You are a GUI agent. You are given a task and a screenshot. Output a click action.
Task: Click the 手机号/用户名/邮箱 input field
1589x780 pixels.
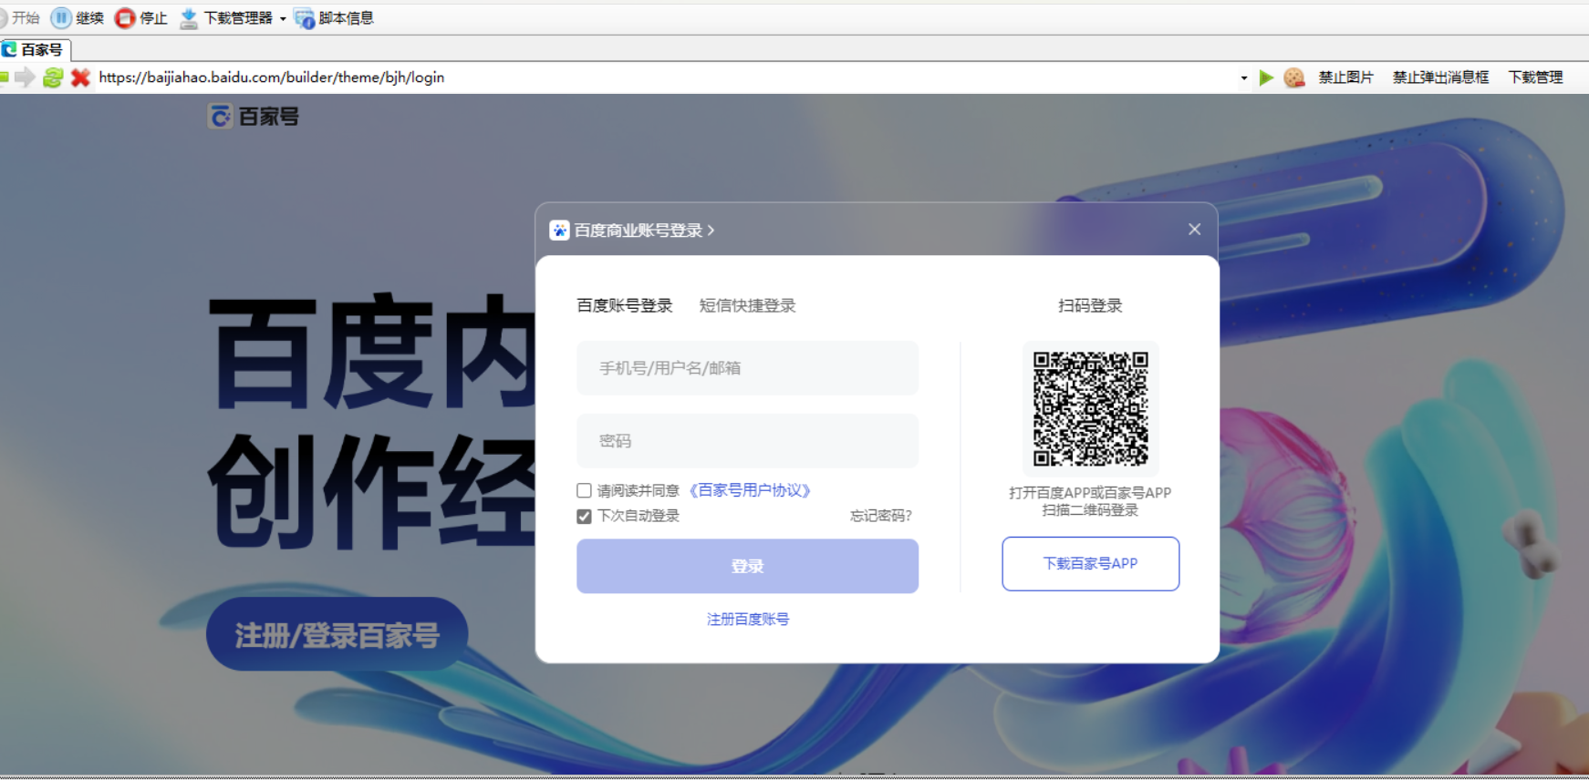[x=747, y=368]
